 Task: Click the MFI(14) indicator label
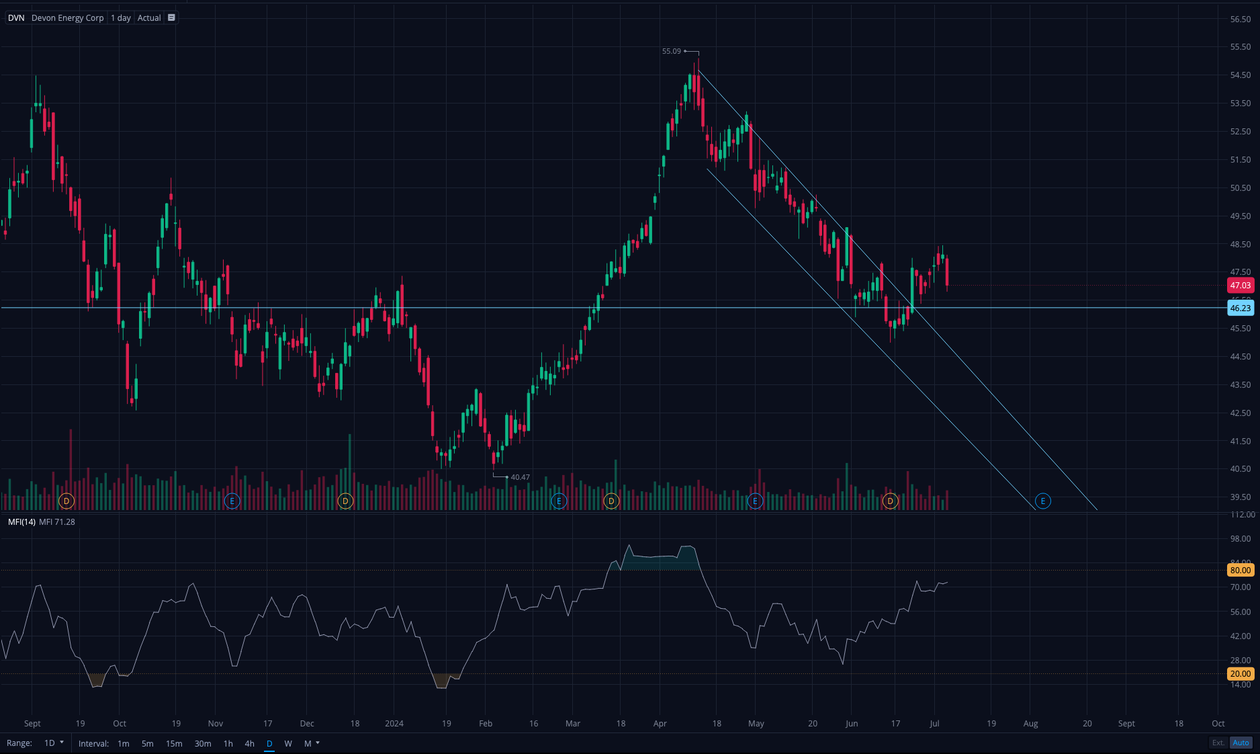(21, 522)
